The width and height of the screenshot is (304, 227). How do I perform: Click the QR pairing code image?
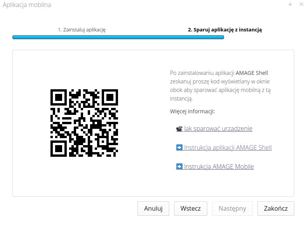[84, 123]
